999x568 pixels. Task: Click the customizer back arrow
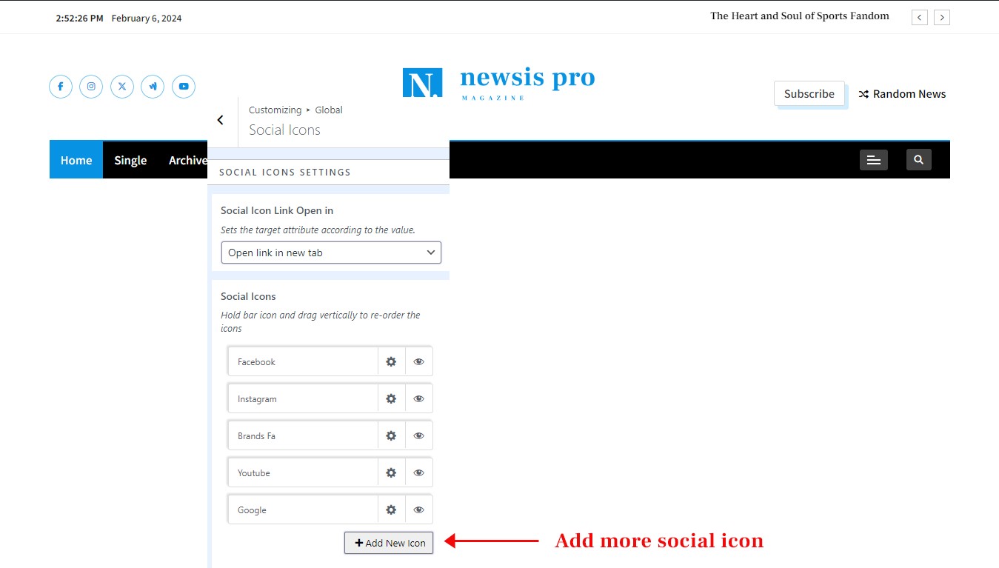tap(221, 120)
